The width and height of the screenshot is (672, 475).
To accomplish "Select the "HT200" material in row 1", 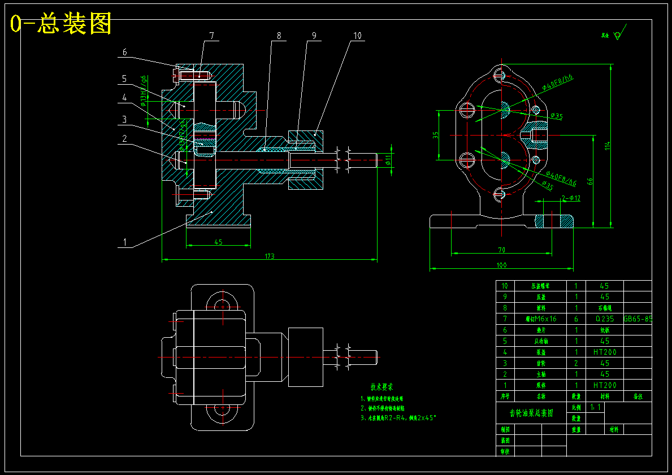I will point(605,385).
